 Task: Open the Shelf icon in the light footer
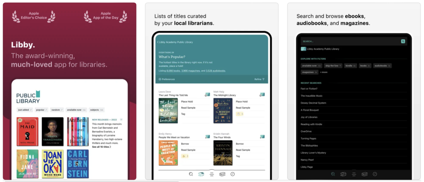[x=222, y=174]
